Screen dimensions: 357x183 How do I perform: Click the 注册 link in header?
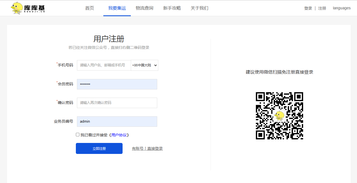(x=322, y=8)
